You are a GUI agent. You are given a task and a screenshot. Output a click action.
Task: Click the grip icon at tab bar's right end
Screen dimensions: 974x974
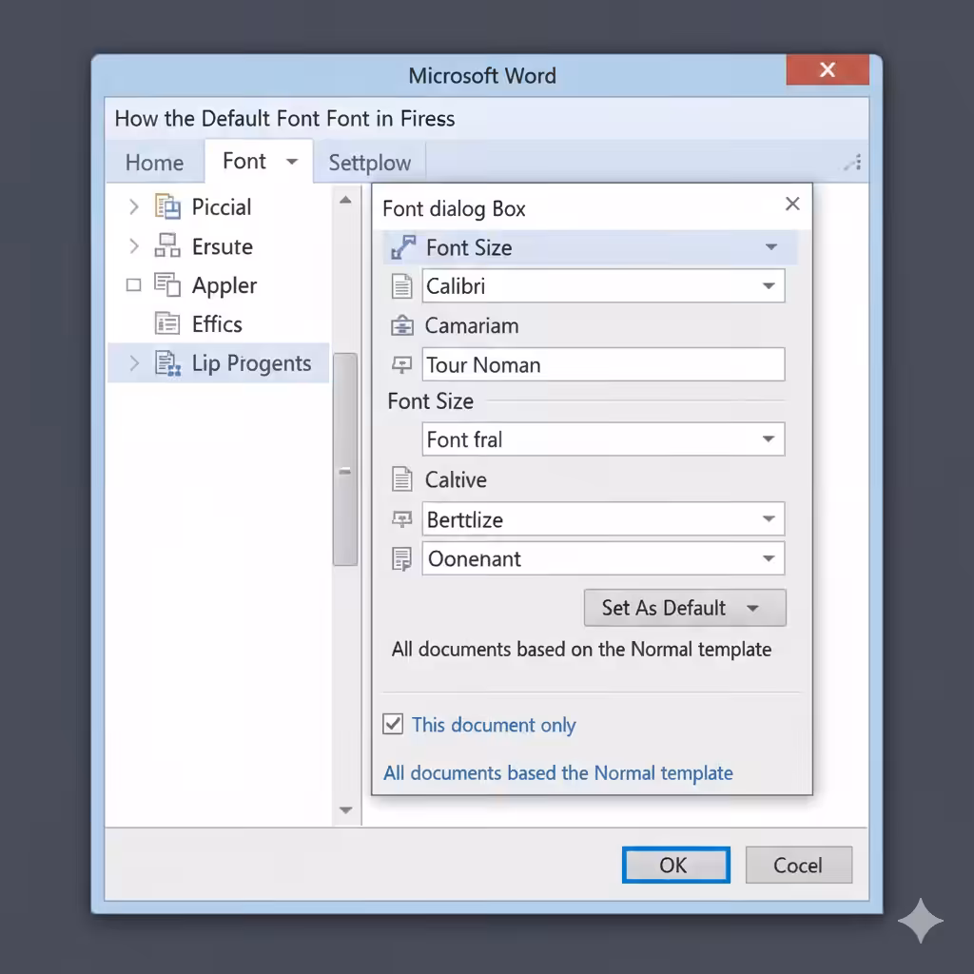pyautogui.click(x=853, y=163)
